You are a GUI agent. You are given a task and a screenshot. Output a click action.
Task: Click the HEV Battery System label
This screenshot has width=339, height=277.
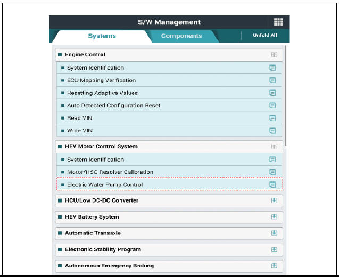click(92, 217)
